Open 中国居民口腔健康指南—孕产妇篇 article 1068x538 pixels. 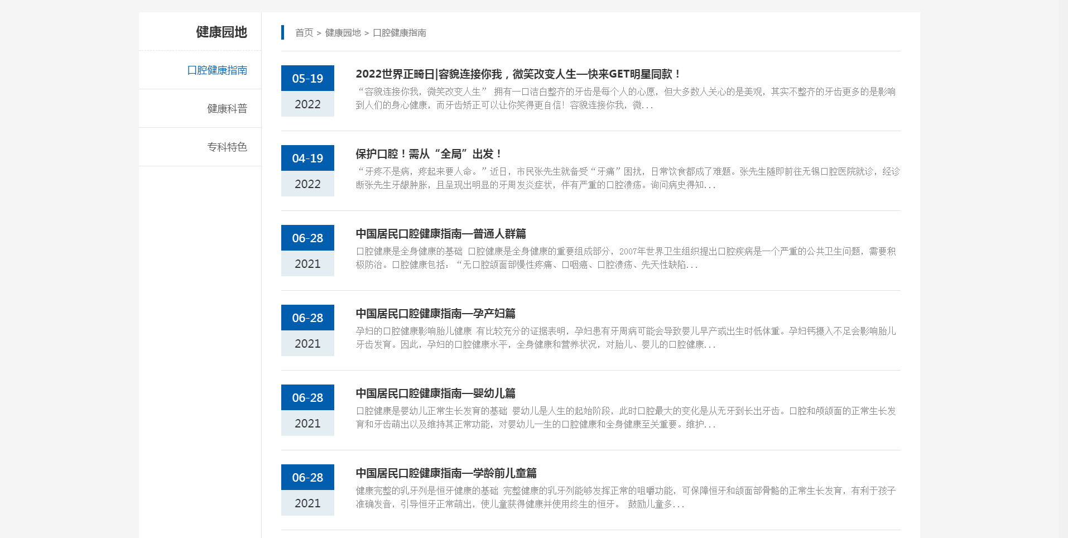point(435,314)
